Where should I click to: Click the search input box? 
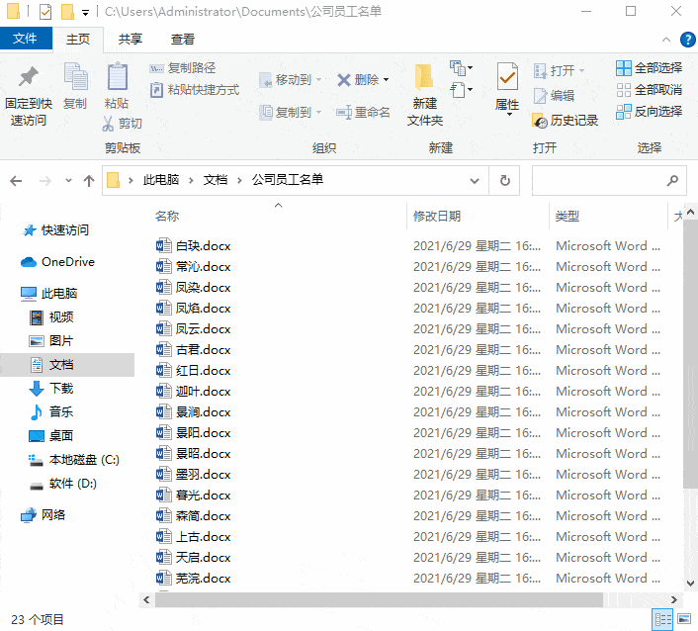[609, 180]
